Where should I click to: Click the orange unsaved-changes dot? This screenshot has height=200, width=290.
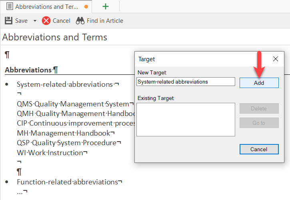tap(86, 7)
